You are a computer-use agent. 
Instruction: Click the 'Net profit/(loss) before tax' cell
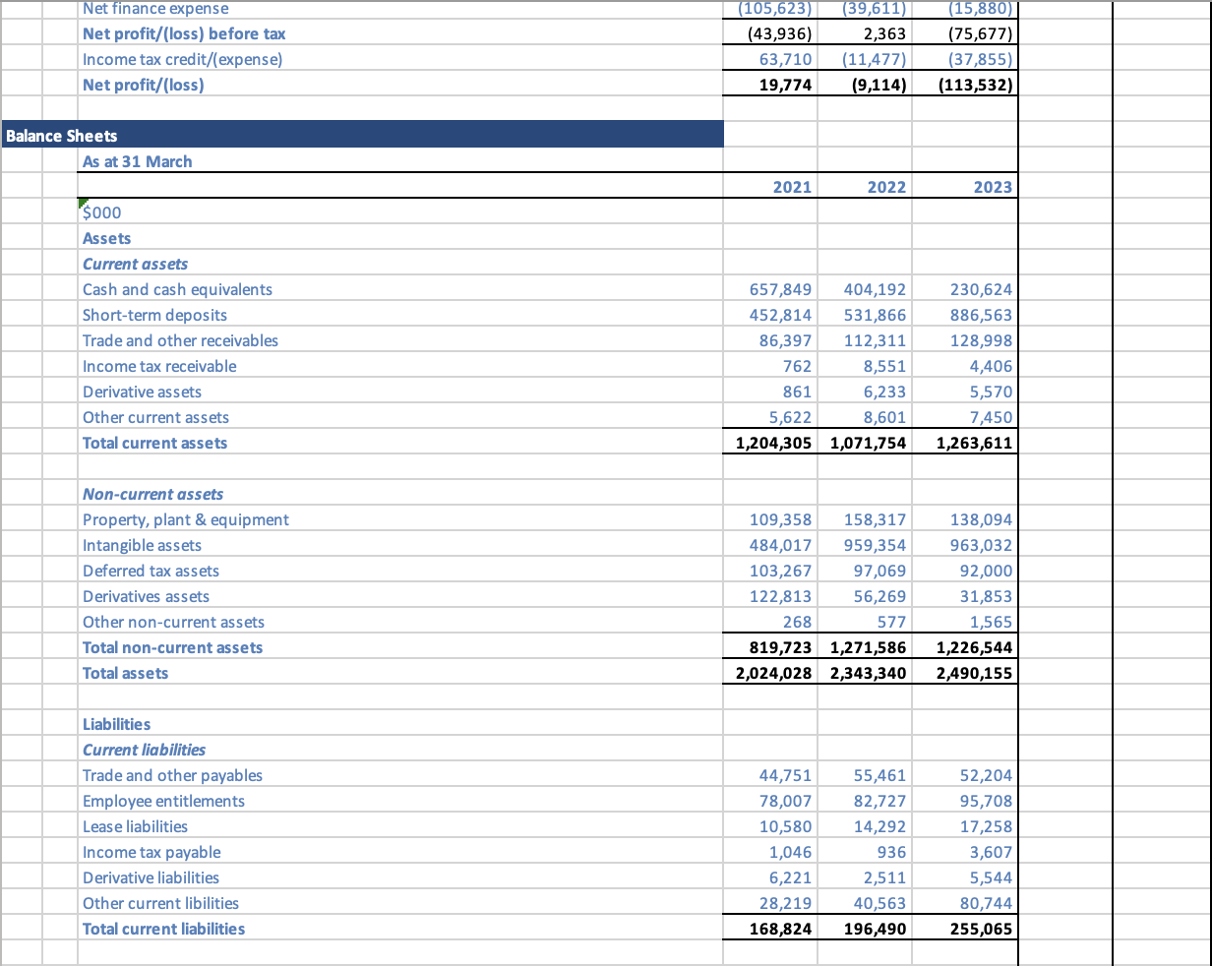coord(185,33)
